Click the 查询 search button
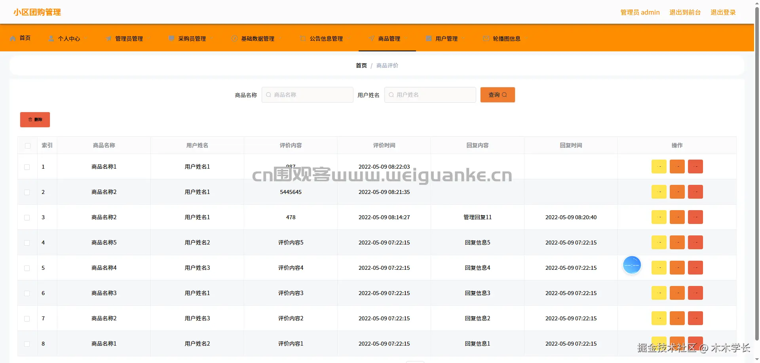Image resolution: width=760 pixels, height=363 pixels. (x=498, y=95)
